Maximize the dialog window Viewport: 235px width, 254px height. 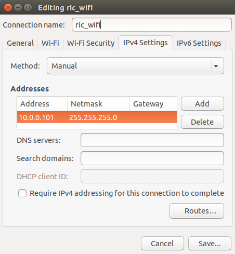pyautogui.click(x=28, y=8)
